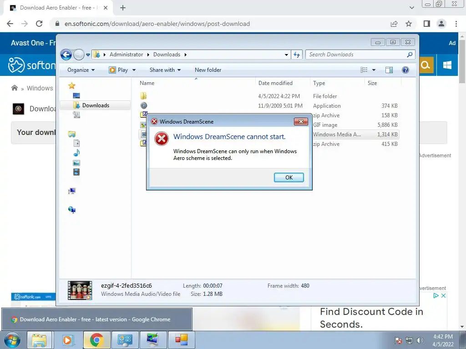Click New folder in Explorer toolbar
The image size is (466, 349).
point(208,70)
